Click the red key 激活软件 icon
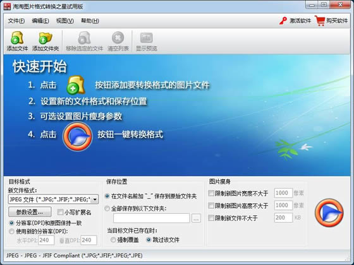The height and width of the screenshot is (265, 354). point(283,21)
